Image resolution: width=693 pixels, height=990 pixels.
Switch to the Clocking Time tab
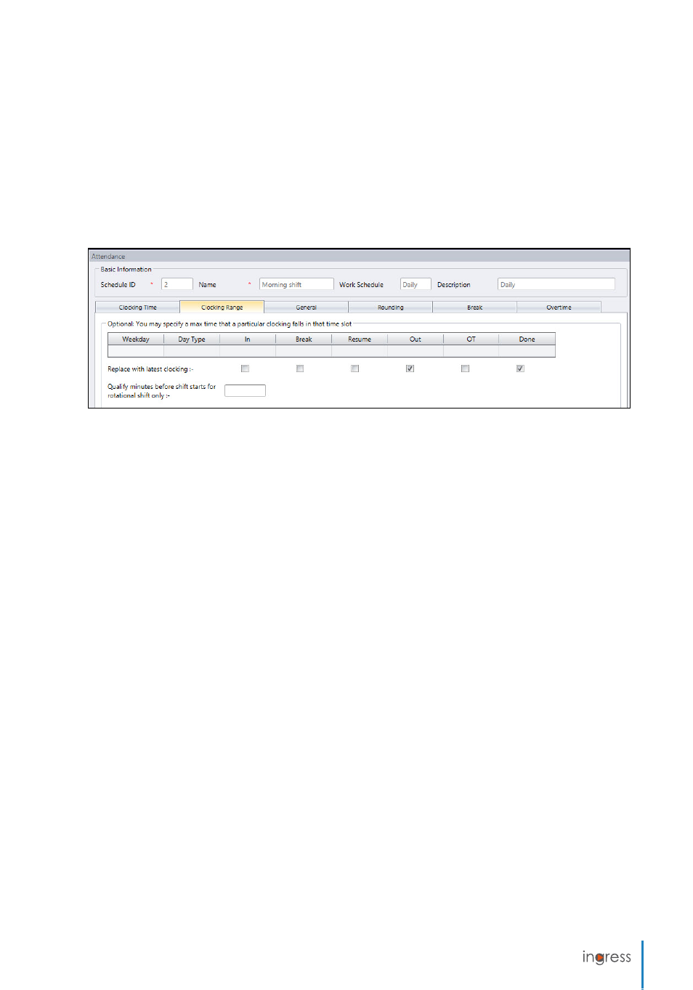click(137, 307)
